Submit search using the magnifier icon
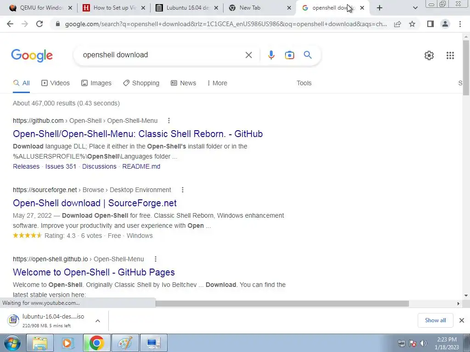 pos(308,55)
